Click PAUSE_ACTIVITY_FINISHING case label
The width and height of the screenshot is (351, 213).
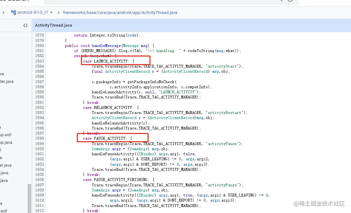click(x=121, y=180)
